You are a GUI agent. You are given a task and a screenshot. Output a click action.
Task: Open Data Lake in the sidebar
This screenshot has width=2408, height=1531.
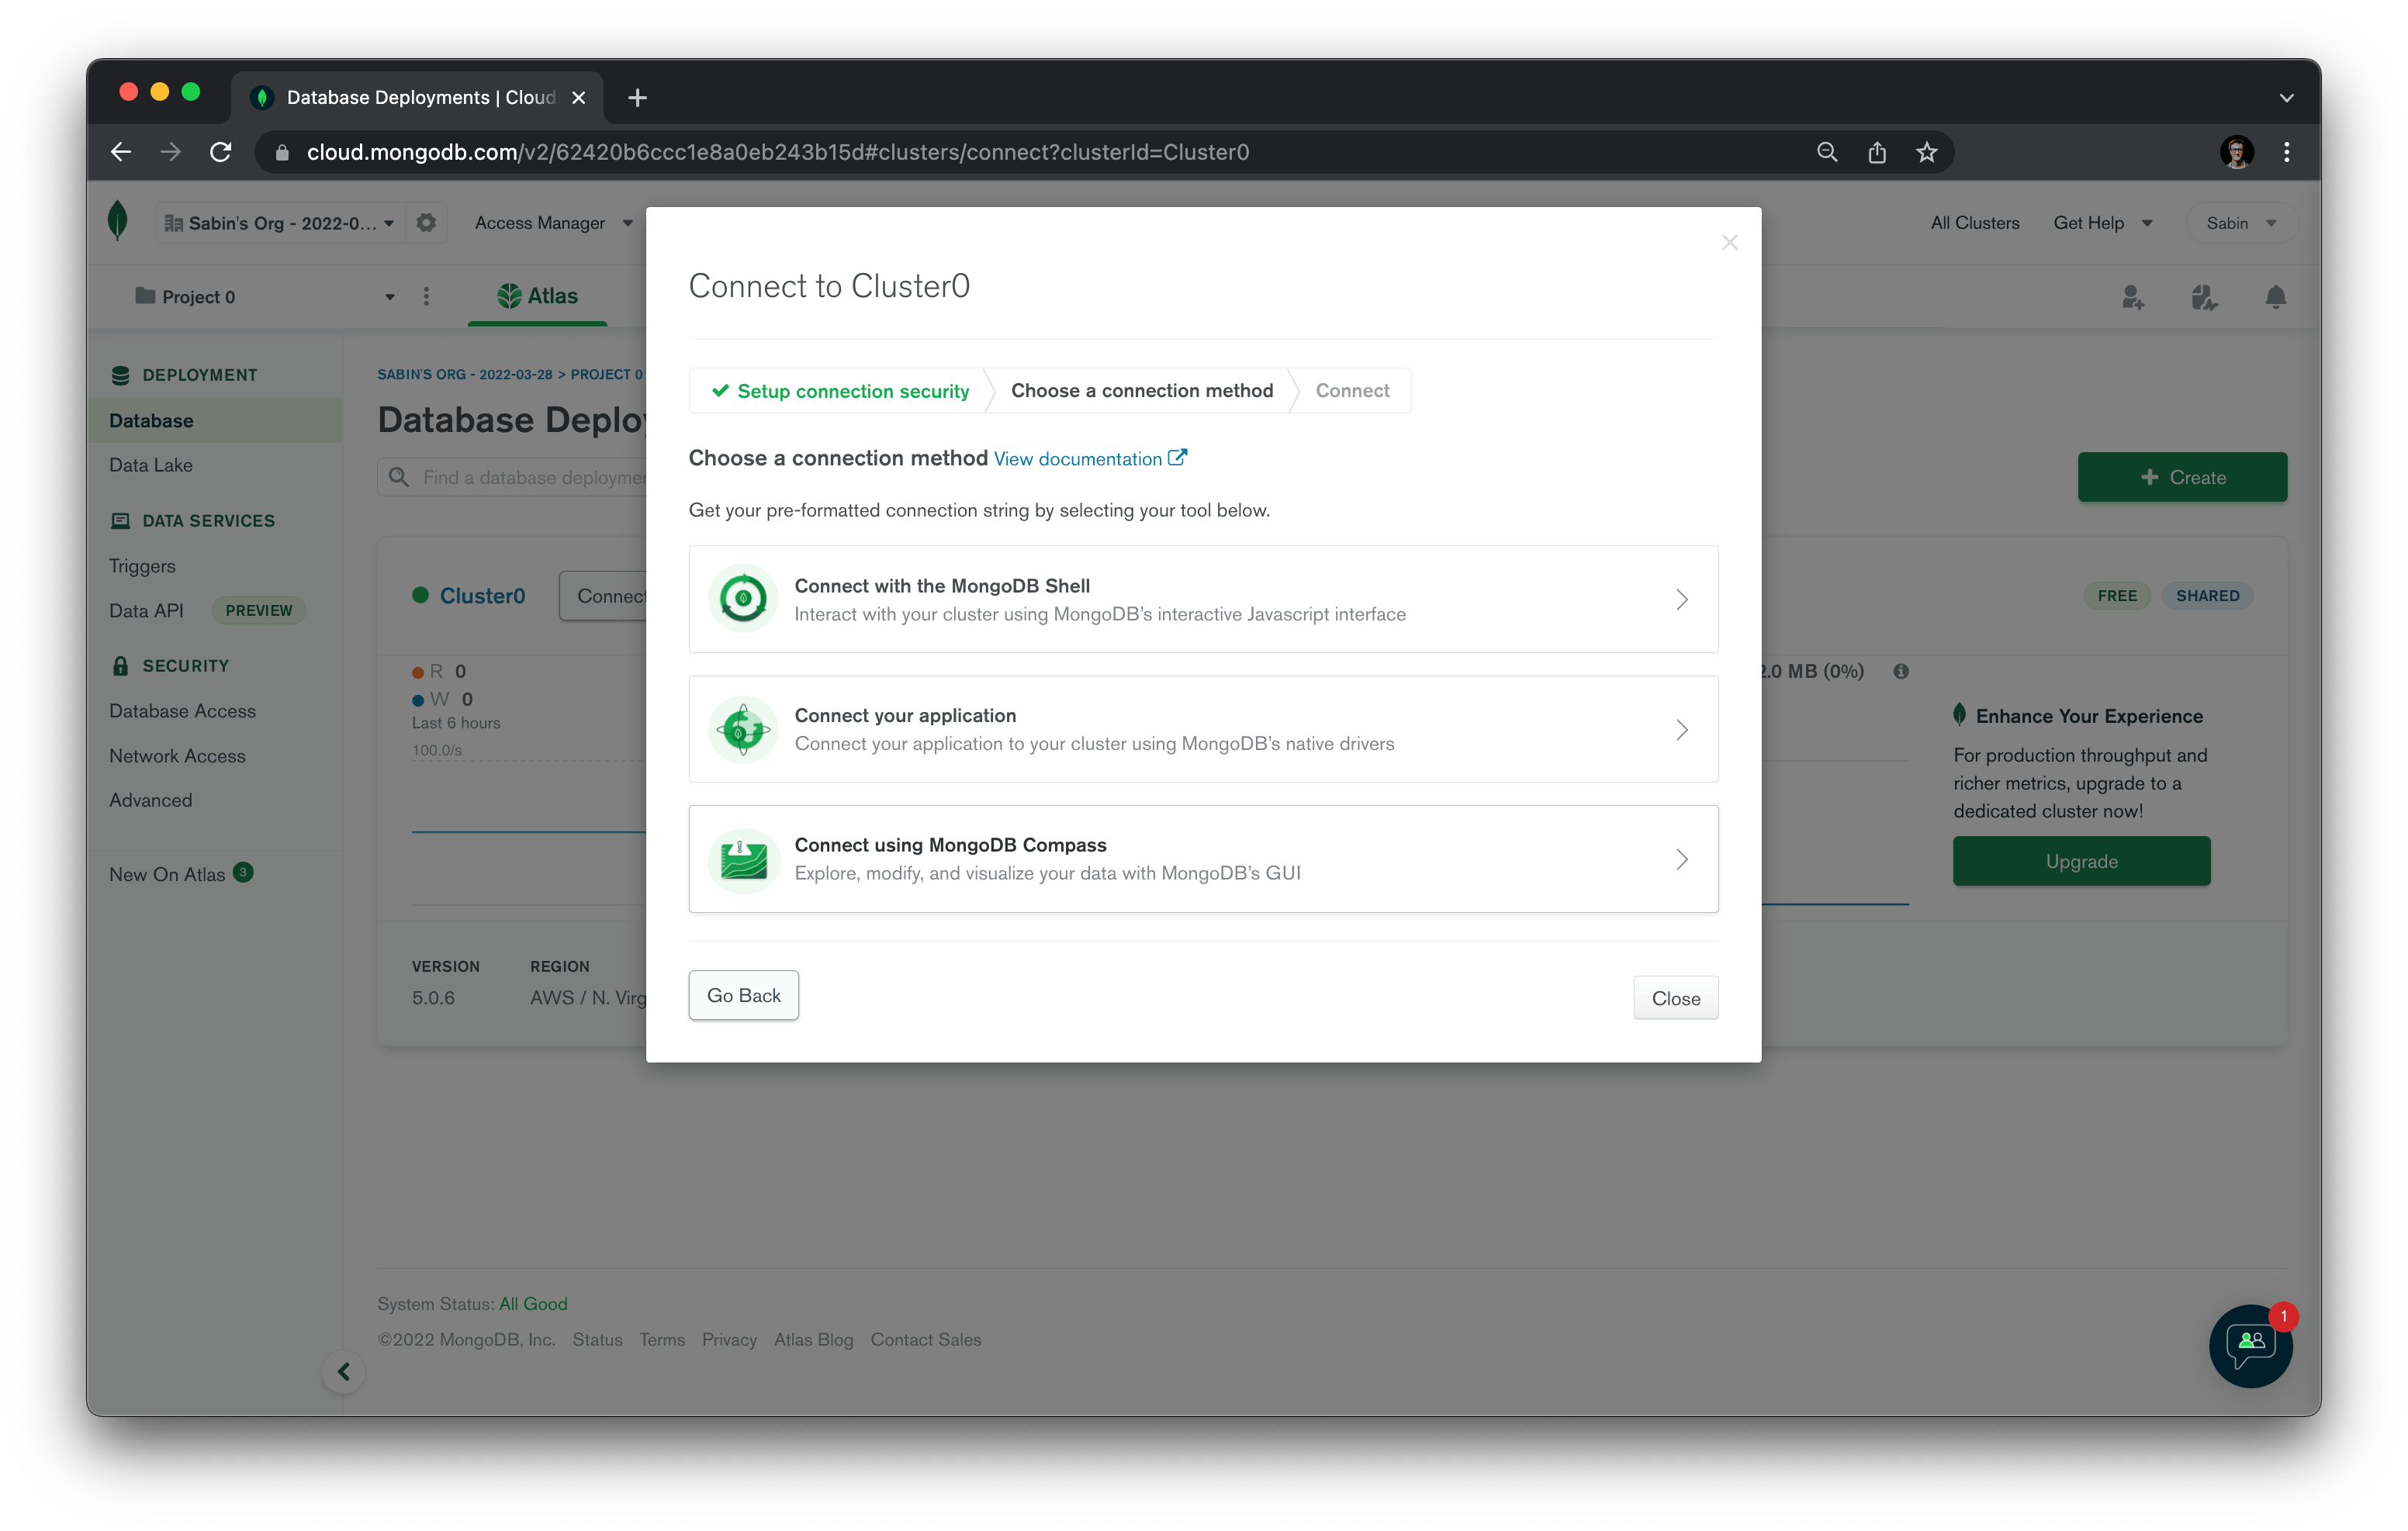[151, 465]
